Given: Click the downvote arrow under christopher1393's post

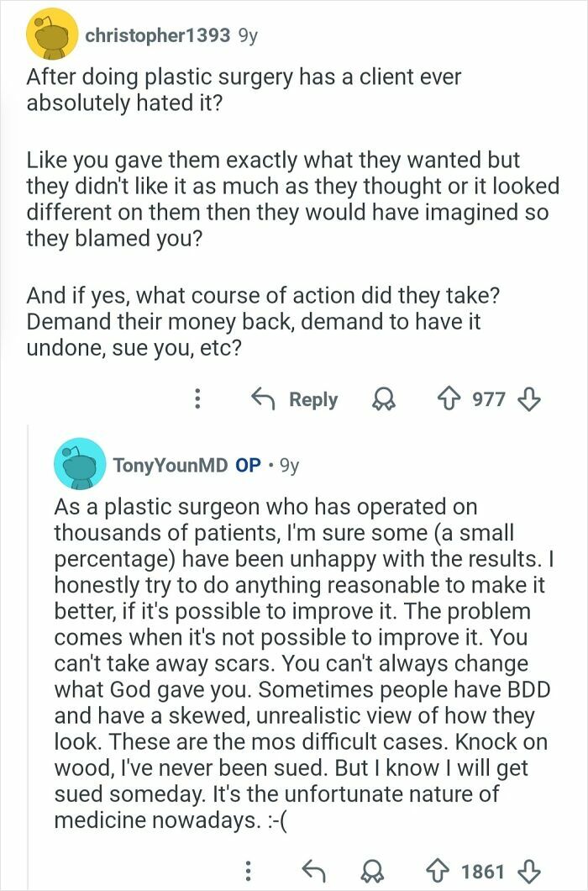Looking at the screenshot, I should [530, 399].
